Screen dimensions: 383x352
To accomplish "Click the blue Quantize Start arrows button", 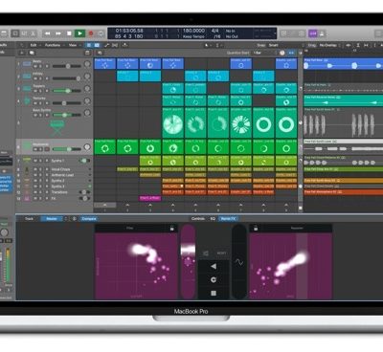I will tap(291, 53).
